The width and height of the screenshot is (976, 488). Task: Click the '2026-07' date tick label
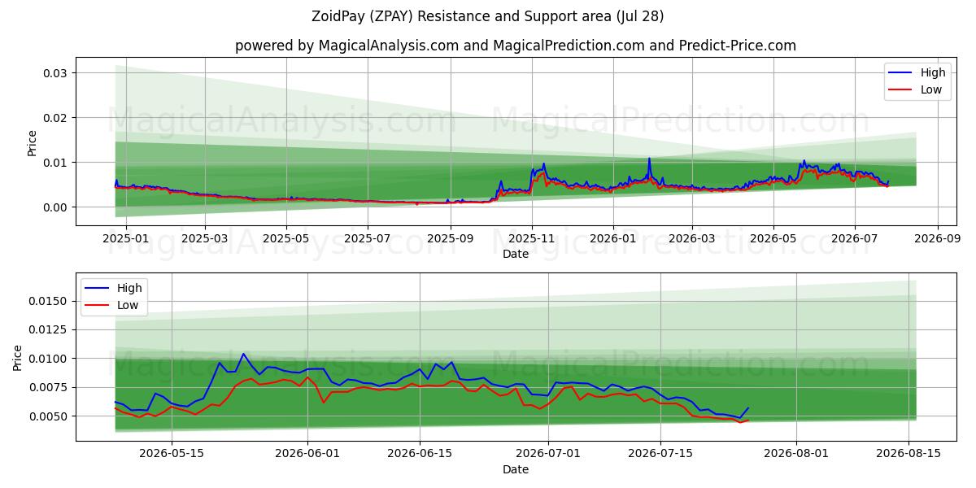(x=855, y=239)
